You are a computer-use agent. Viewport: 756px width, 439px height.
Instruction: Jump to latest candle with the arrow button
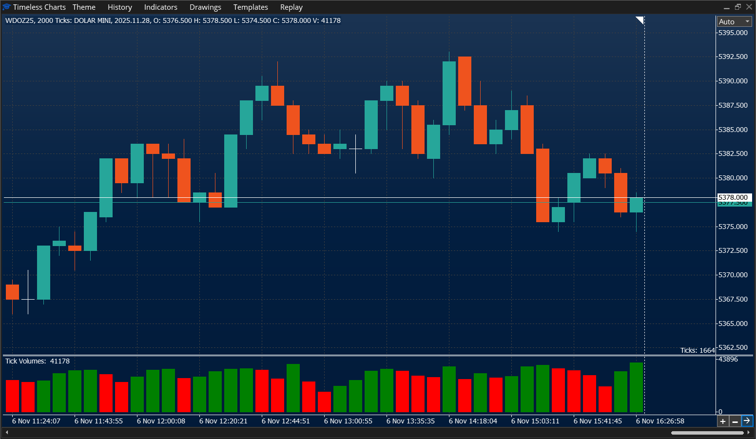click(x=747, y=421)
